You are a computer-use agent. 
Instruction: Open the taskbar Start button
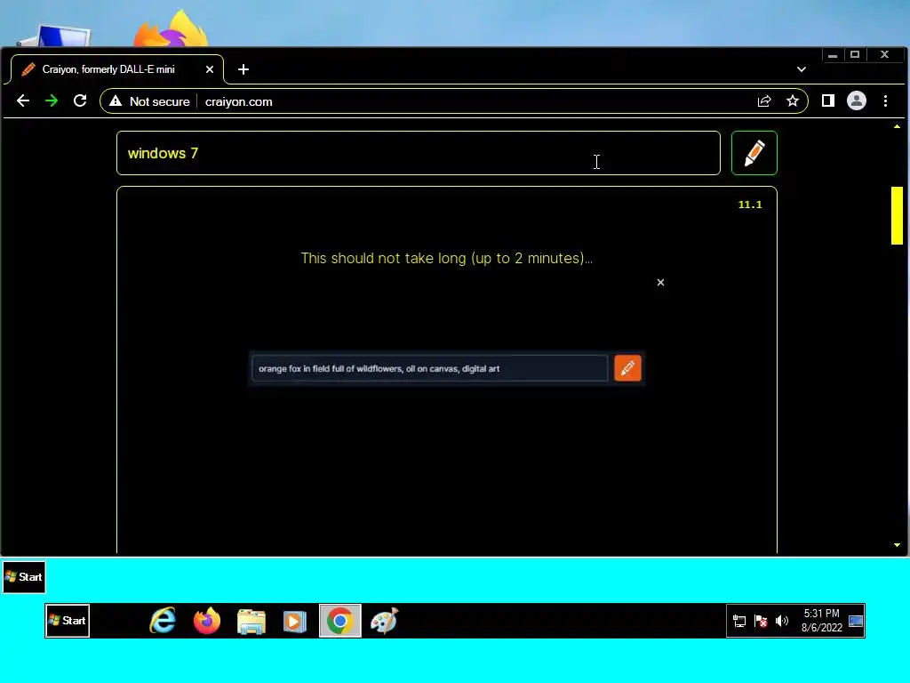[68, 620]
